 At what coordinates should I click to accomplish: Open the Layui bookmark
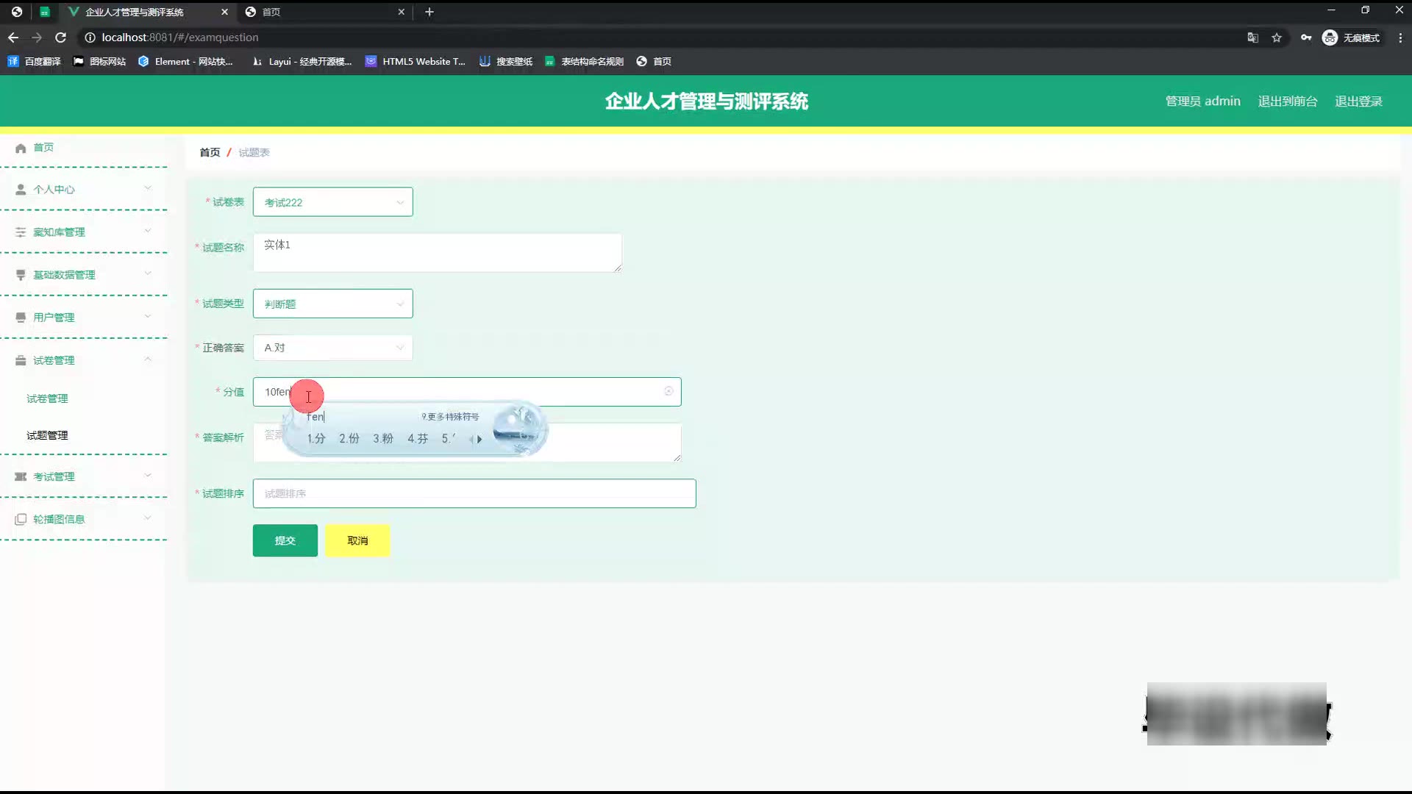(x=302, y=62)
